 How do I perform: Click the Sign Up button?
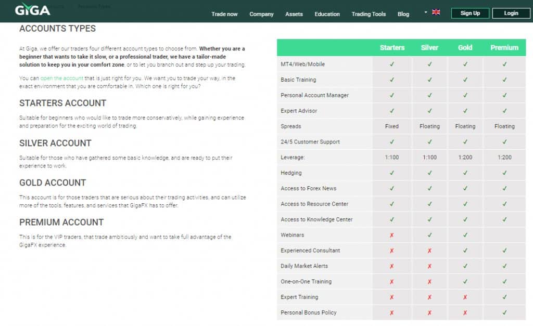click(470, 13)
